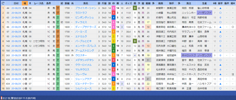Open horse link フレーヴォ
Viewport: 236px width, 100px height.
click(81, 74)
